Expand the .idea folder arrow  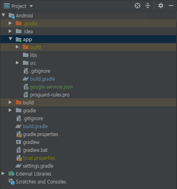point(10,31)
